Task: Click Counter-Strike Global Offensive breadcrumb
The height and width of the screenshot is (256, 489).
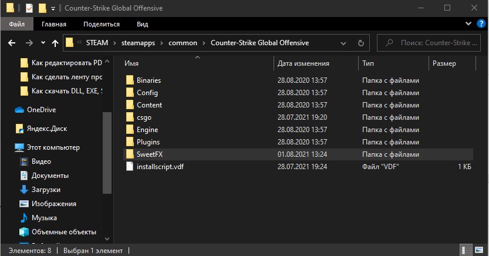Action: (260, 43)
